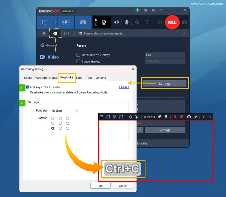Open the Help link in Recording settings

(124, 87)
